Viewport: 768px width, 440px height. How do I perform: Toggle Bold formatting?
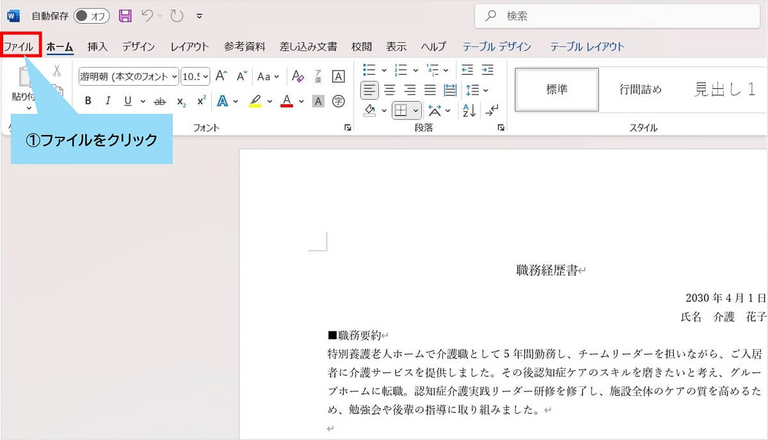(88, 101)
